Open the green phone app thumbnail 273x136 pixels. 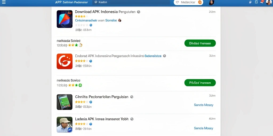(x=65, y=102)
